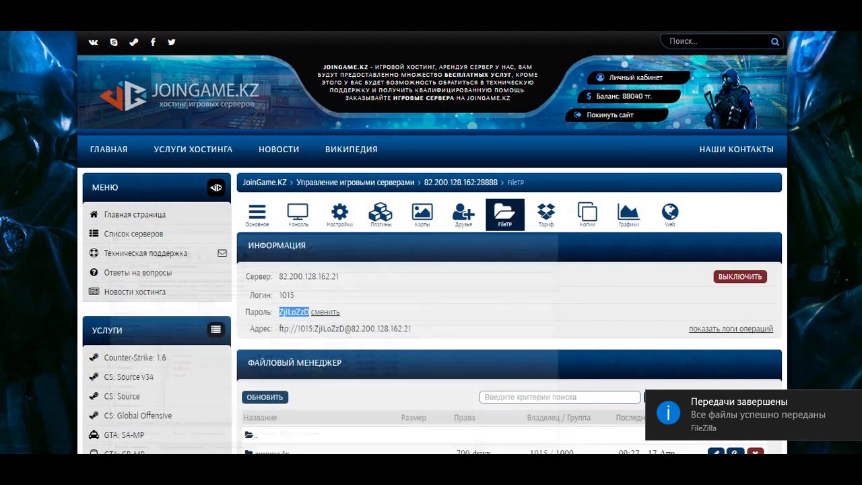
Task: Click the сменить password link
Action: (x=325, y=312)
